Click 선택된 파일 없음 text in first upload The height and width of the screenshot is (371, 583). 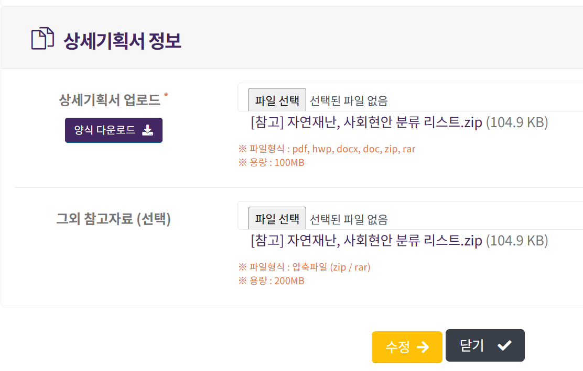(349, 101)
